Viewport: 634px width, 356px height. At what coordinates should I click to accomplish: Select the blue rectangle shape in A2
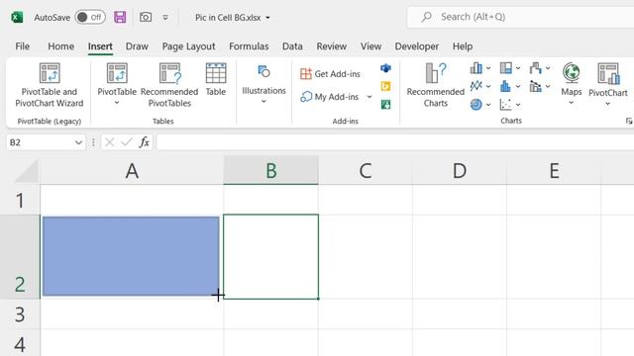point(131,256)
